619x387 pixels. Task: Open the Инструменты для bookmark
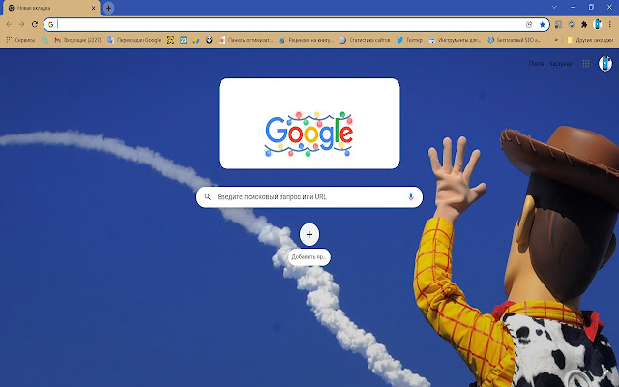[x=455, y=40]
